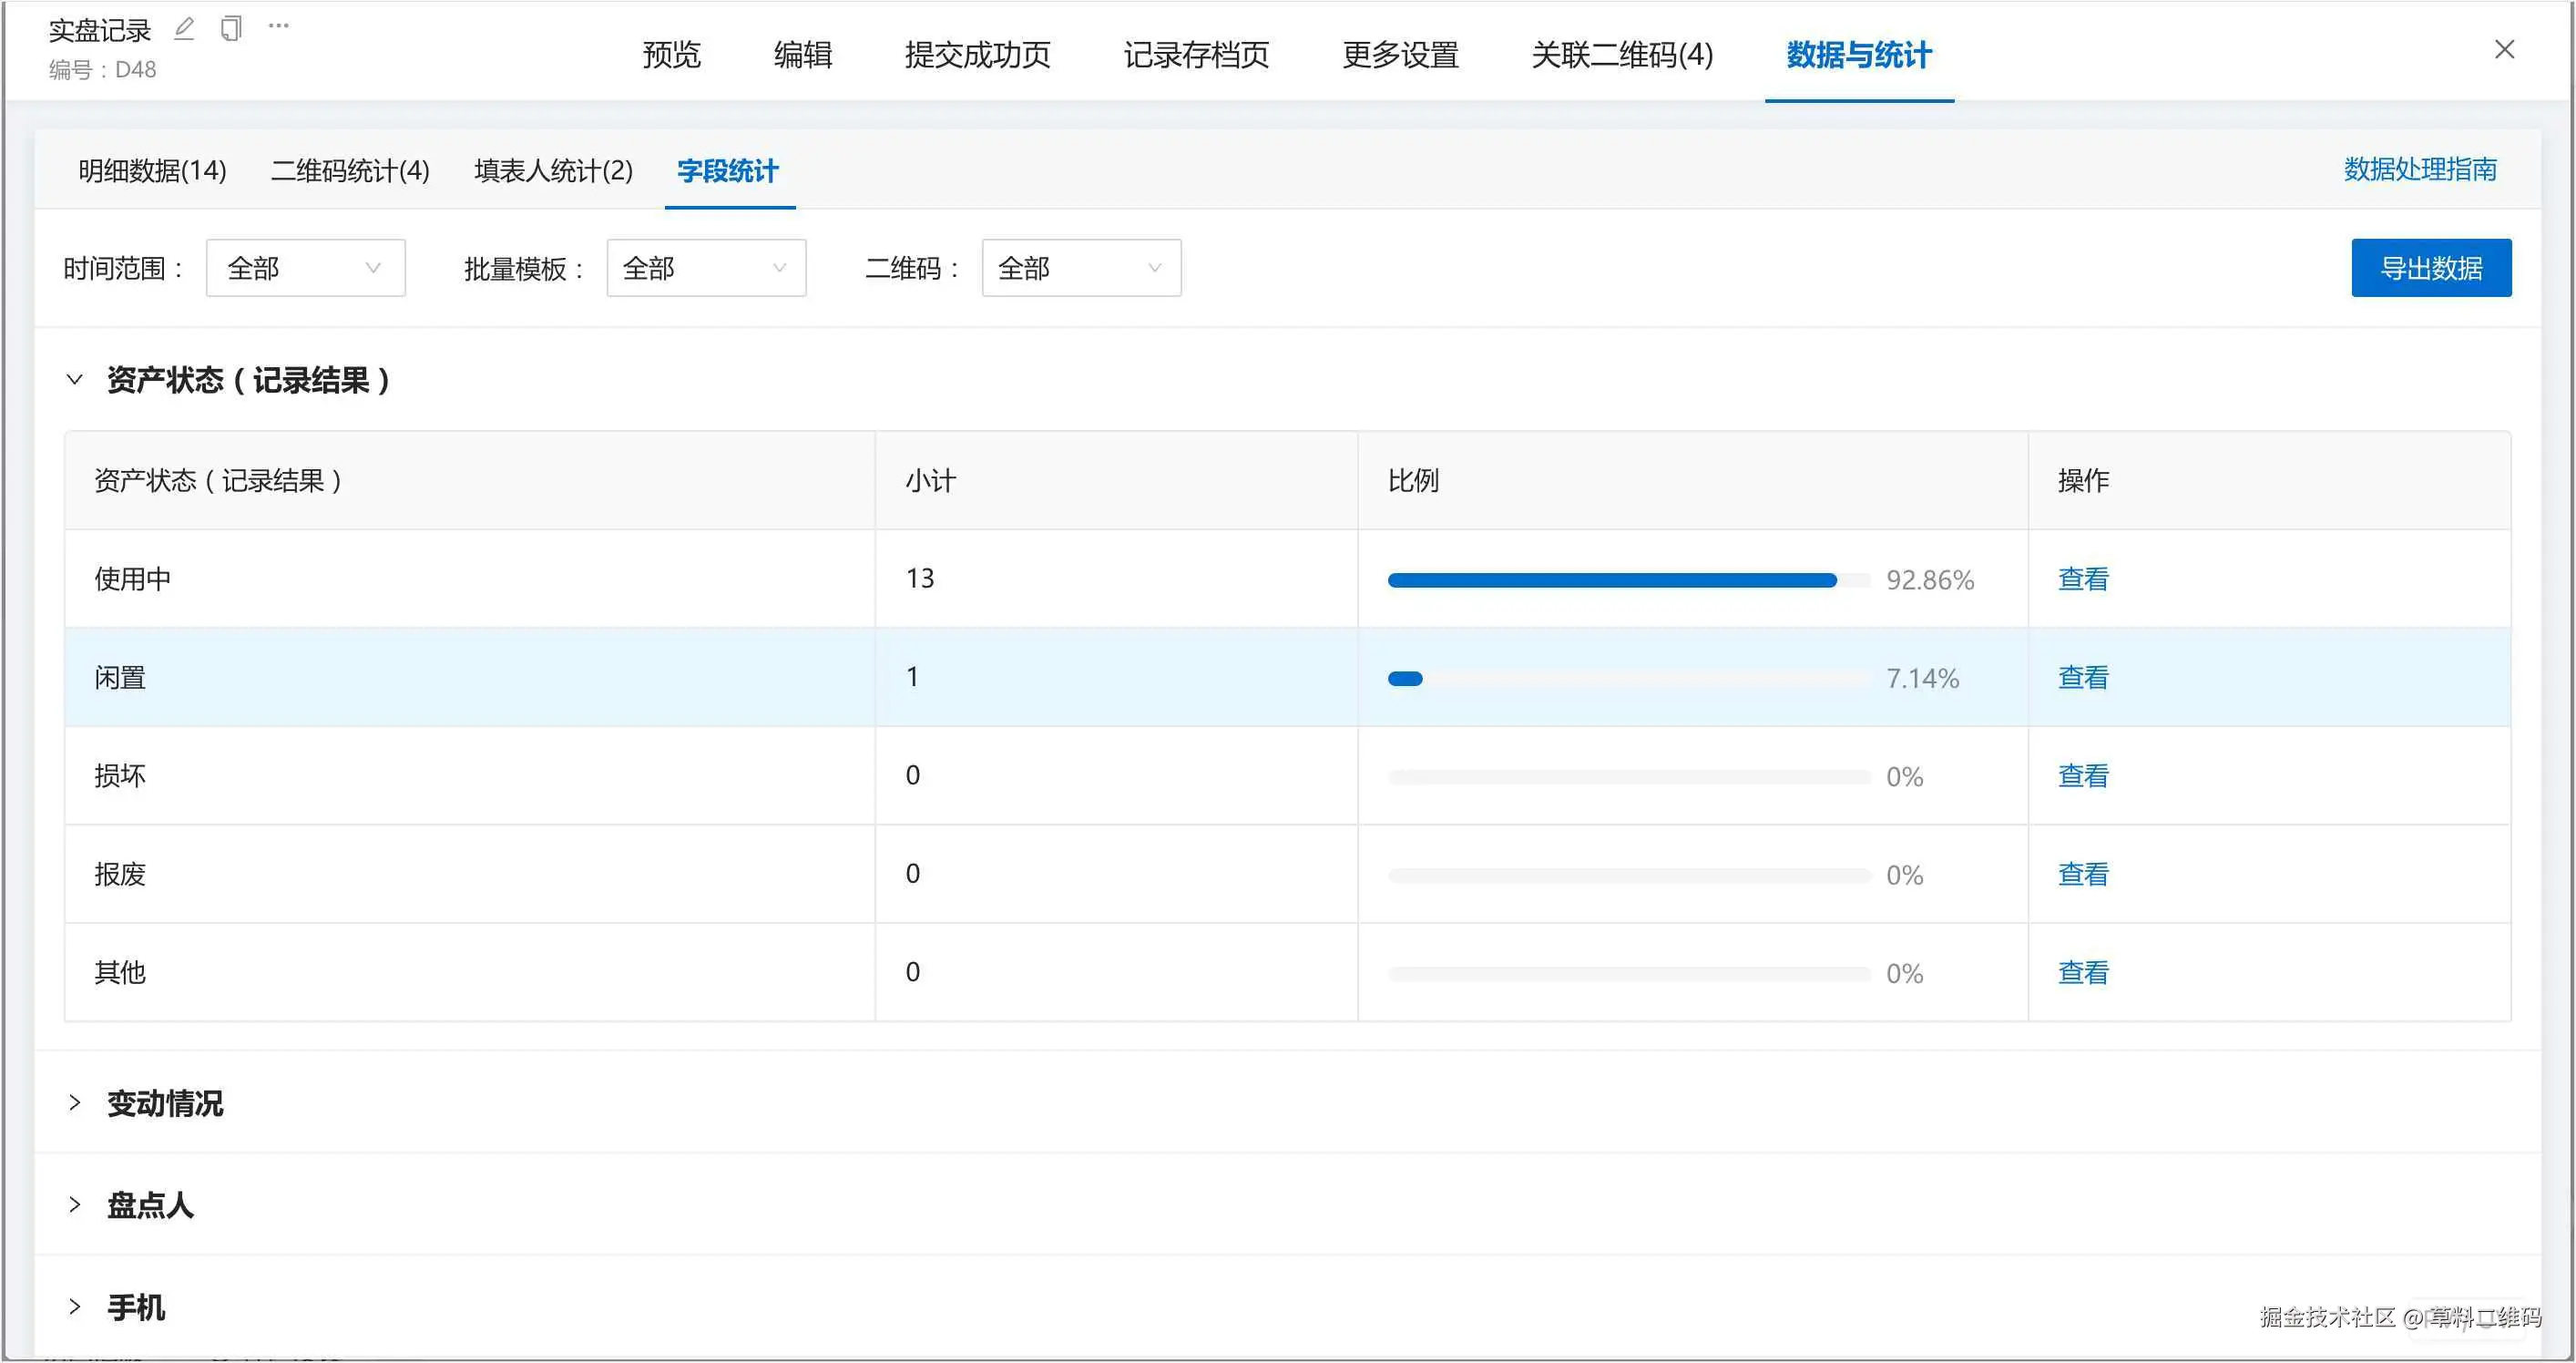Open the 时间范围 dropdown
The image size is (2576, 1363).
click(x=305, y=268)
